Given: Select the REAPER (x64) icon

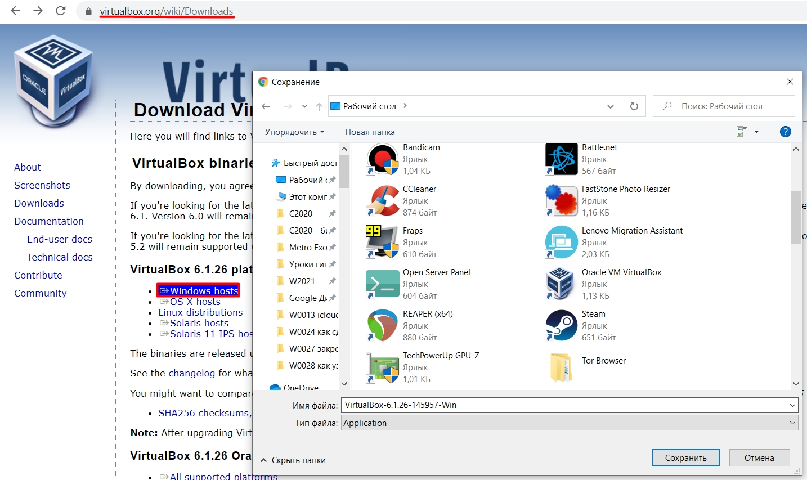Looking at the screenshot, I should pos(383,326).
